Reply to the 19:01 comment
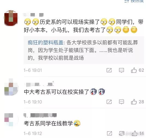 point(121,70)
